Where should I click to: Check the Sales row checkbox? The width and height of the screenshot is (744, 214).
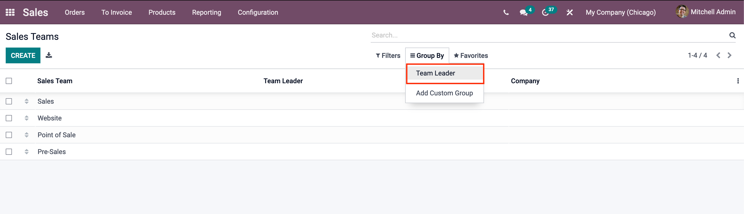(9, 101)
